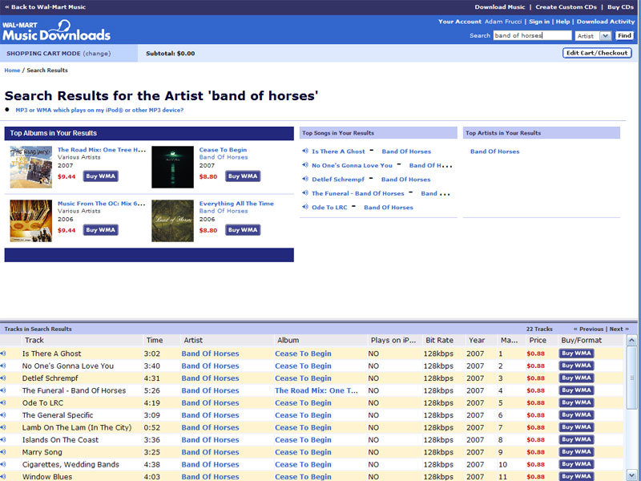Click the search field containing band of horses
Viewport: 641px width, 481px height.
532,35
